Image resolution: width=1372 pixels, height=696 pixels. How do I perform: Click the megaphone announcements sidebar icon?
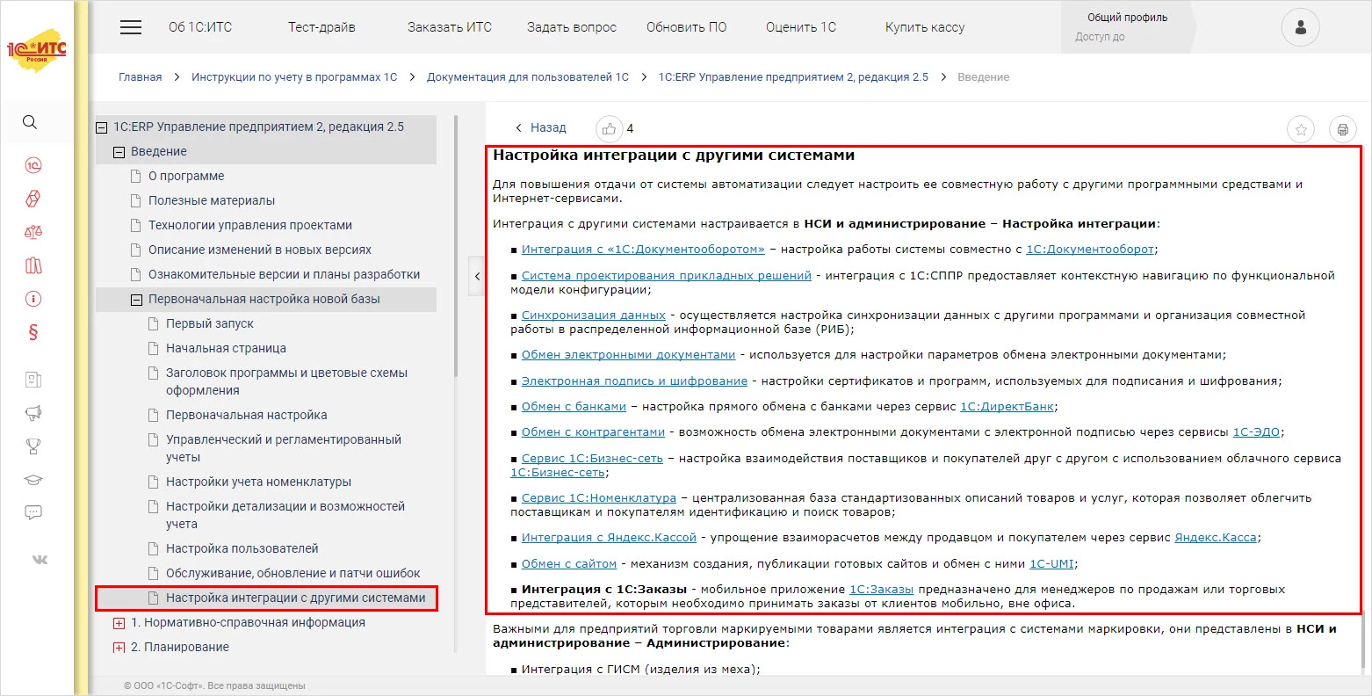point(33,413)
